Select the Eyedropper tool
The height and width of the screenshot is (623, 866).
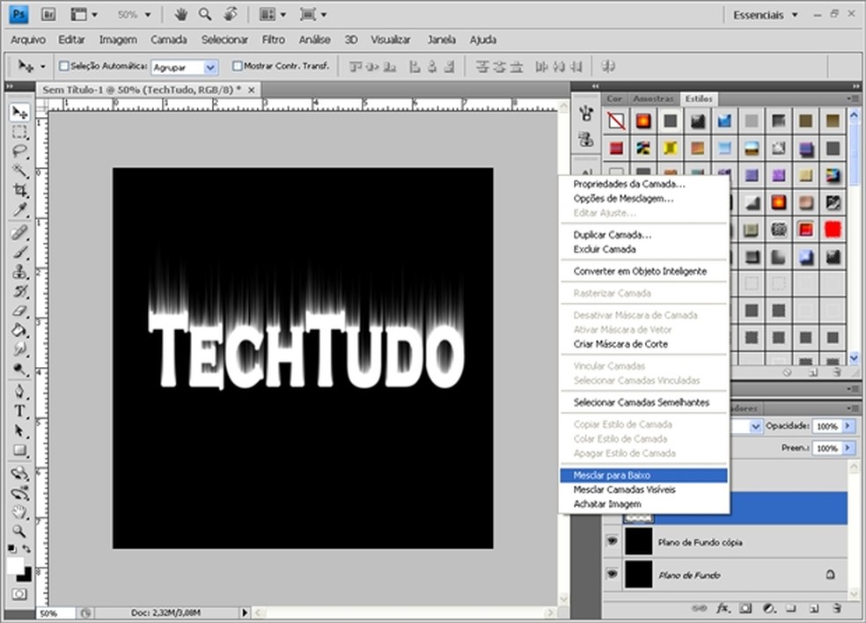[x=19, y=209]
